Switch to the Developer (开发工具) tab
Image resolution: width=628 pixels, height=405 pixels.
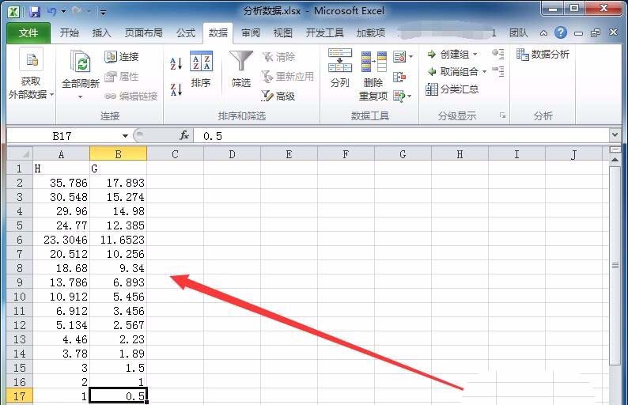pyautogui.click(x=324, y=33)
